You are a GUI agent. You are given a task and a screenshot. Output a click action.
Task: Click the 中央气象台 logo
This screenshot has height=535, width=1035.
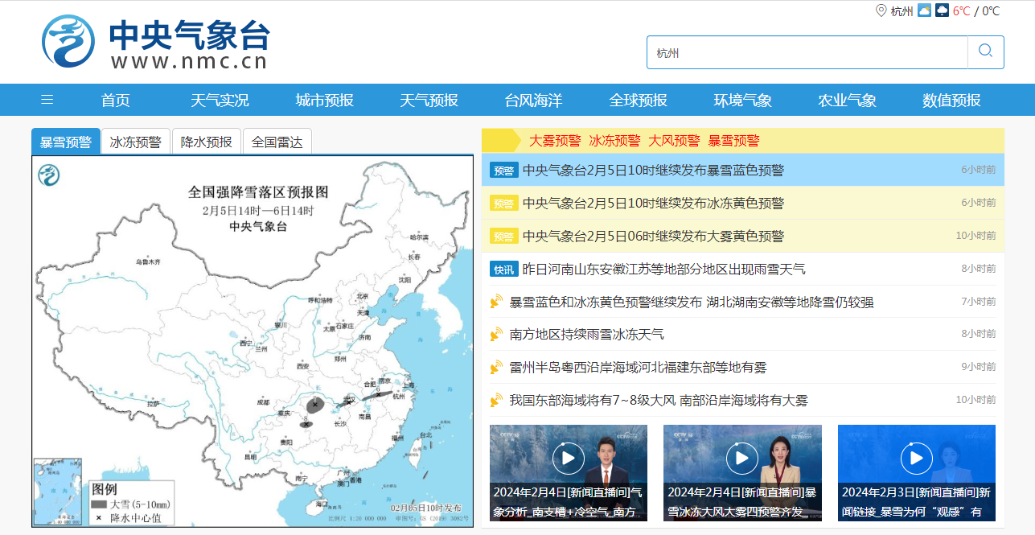pos(155,42)
